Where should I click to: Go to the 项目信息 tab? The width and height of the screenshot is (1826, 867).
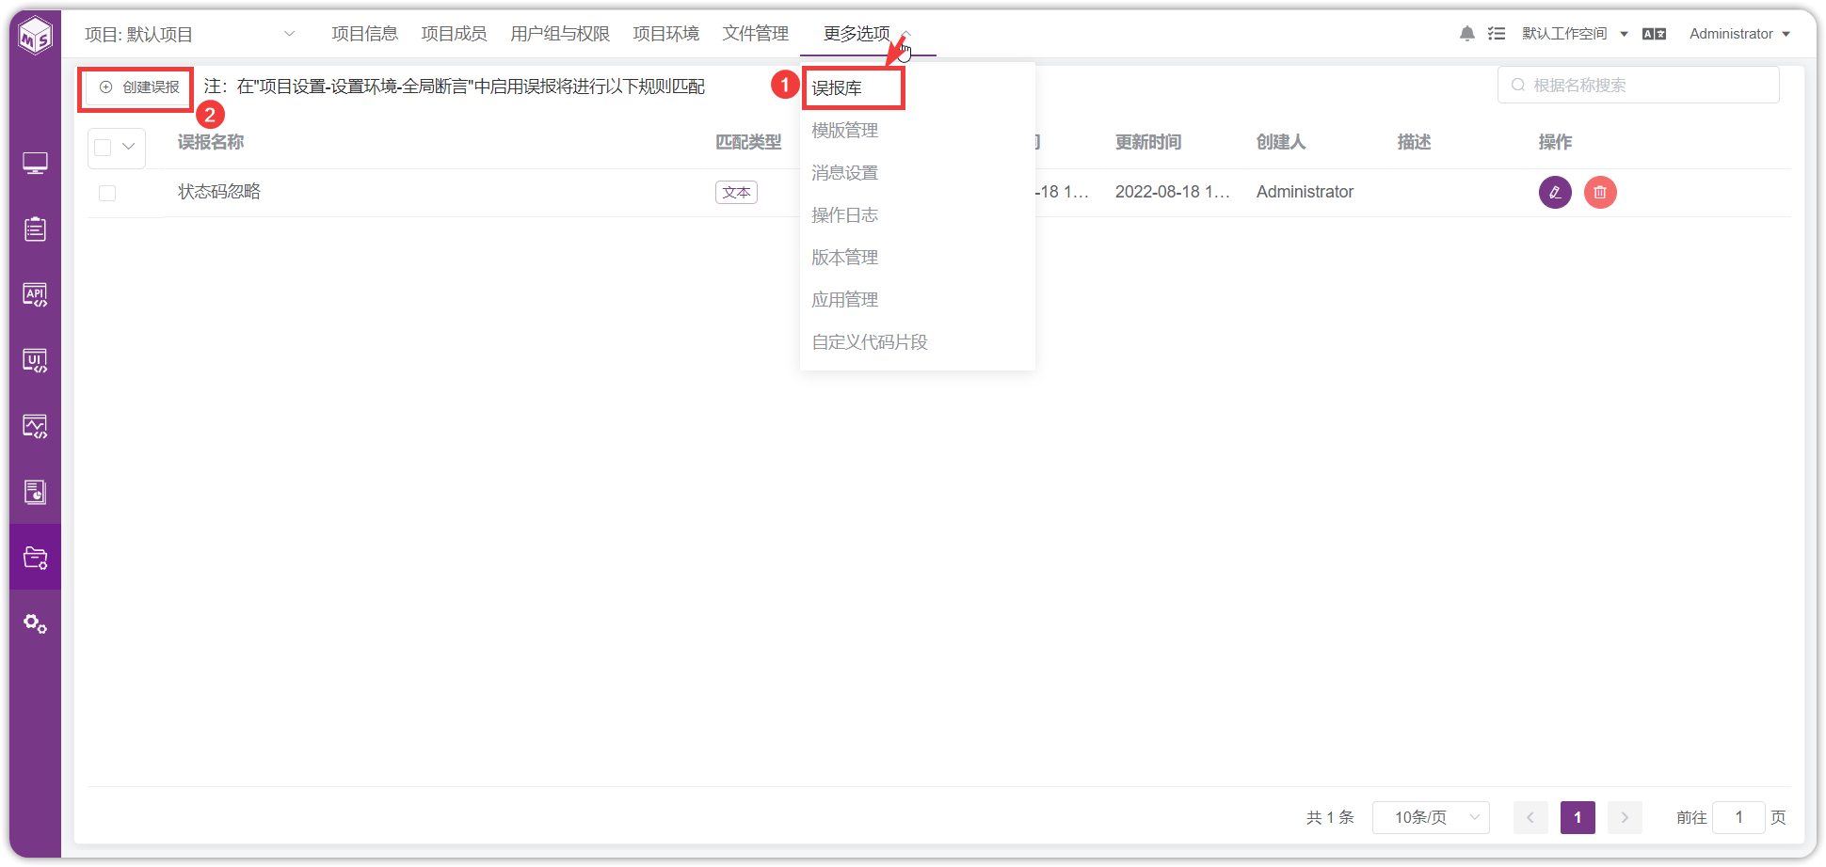tap(364, 34)
